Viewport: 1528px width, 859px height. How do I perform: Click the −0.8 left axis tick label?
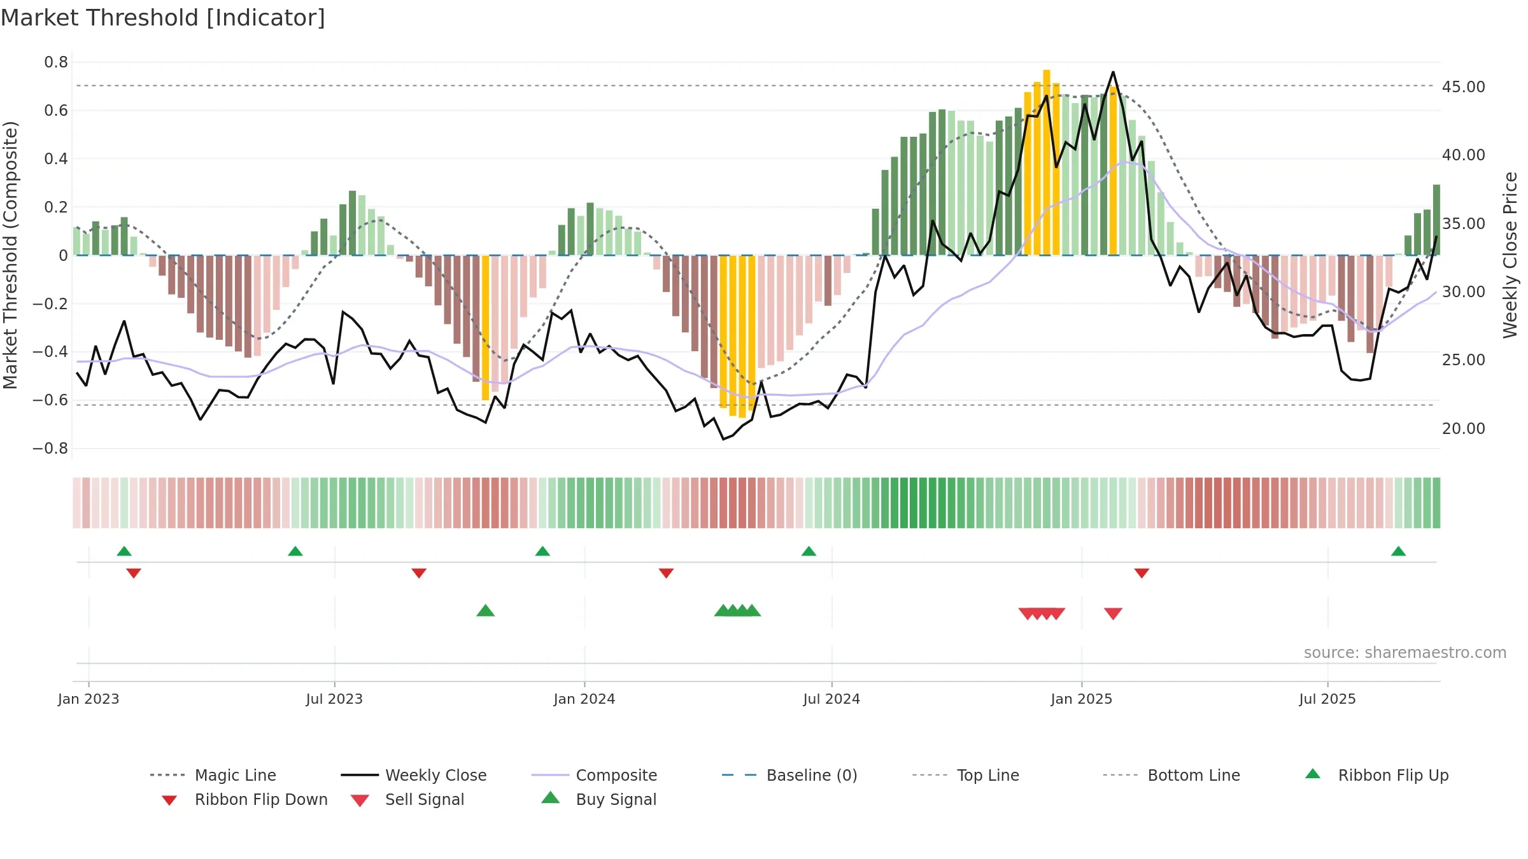pos(50,449)
